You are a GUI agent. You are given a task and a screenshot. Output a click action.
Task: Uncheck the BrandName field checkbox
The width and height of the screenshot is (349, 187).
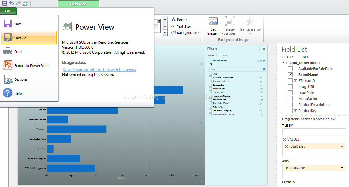[x=290, y=74]
